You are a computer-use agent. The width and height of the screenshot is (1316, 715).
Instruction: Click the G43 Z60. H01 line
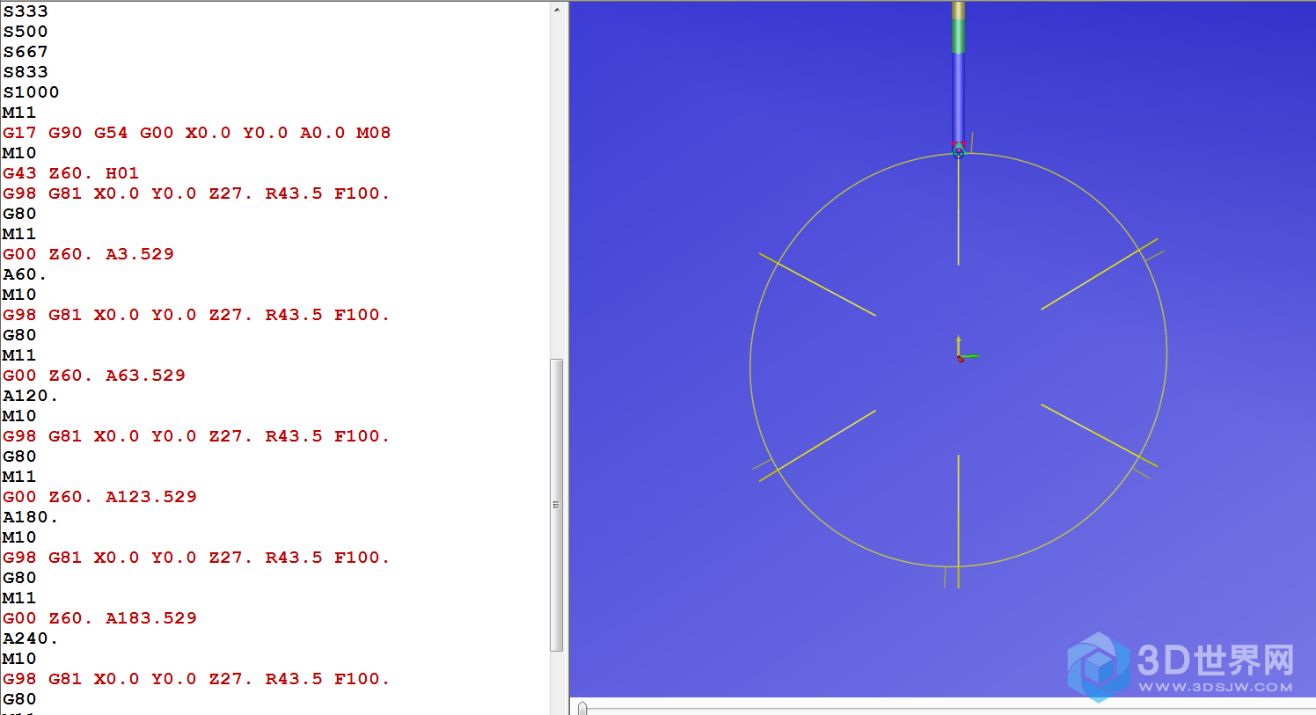coord(70,173)
